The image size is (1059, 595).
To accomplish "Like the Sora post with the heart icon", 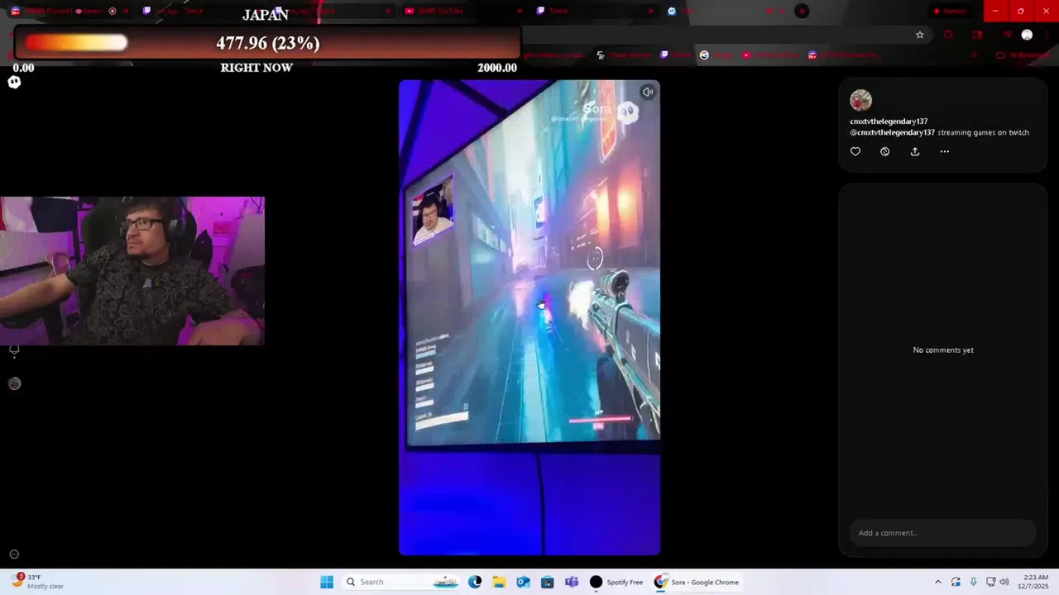I will point(855,151).
